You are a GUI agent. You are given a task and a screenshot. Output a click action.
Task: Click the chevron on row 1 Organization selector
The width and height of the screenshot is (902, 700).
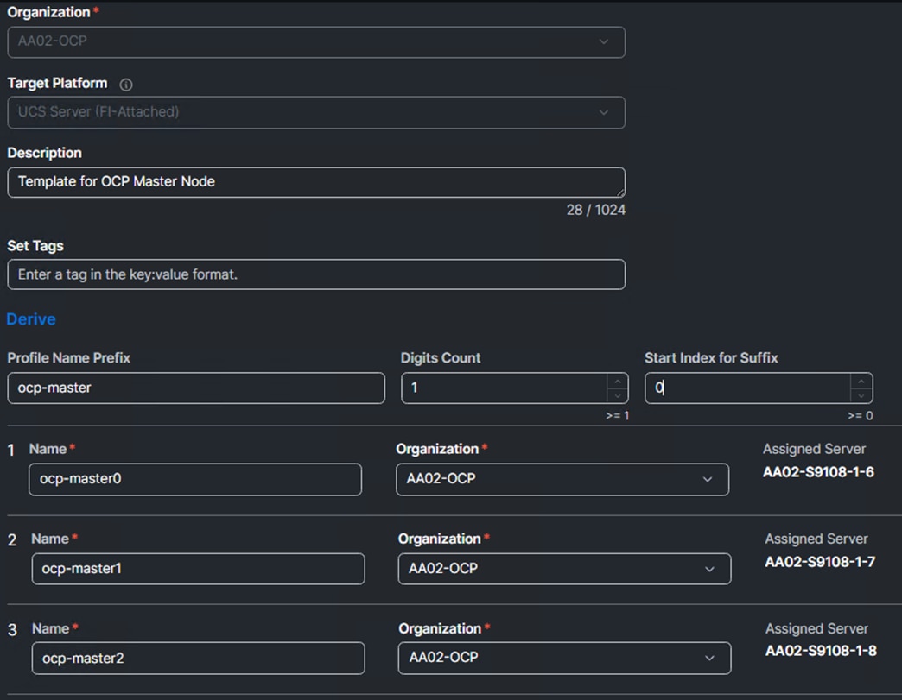pos(710,479)
